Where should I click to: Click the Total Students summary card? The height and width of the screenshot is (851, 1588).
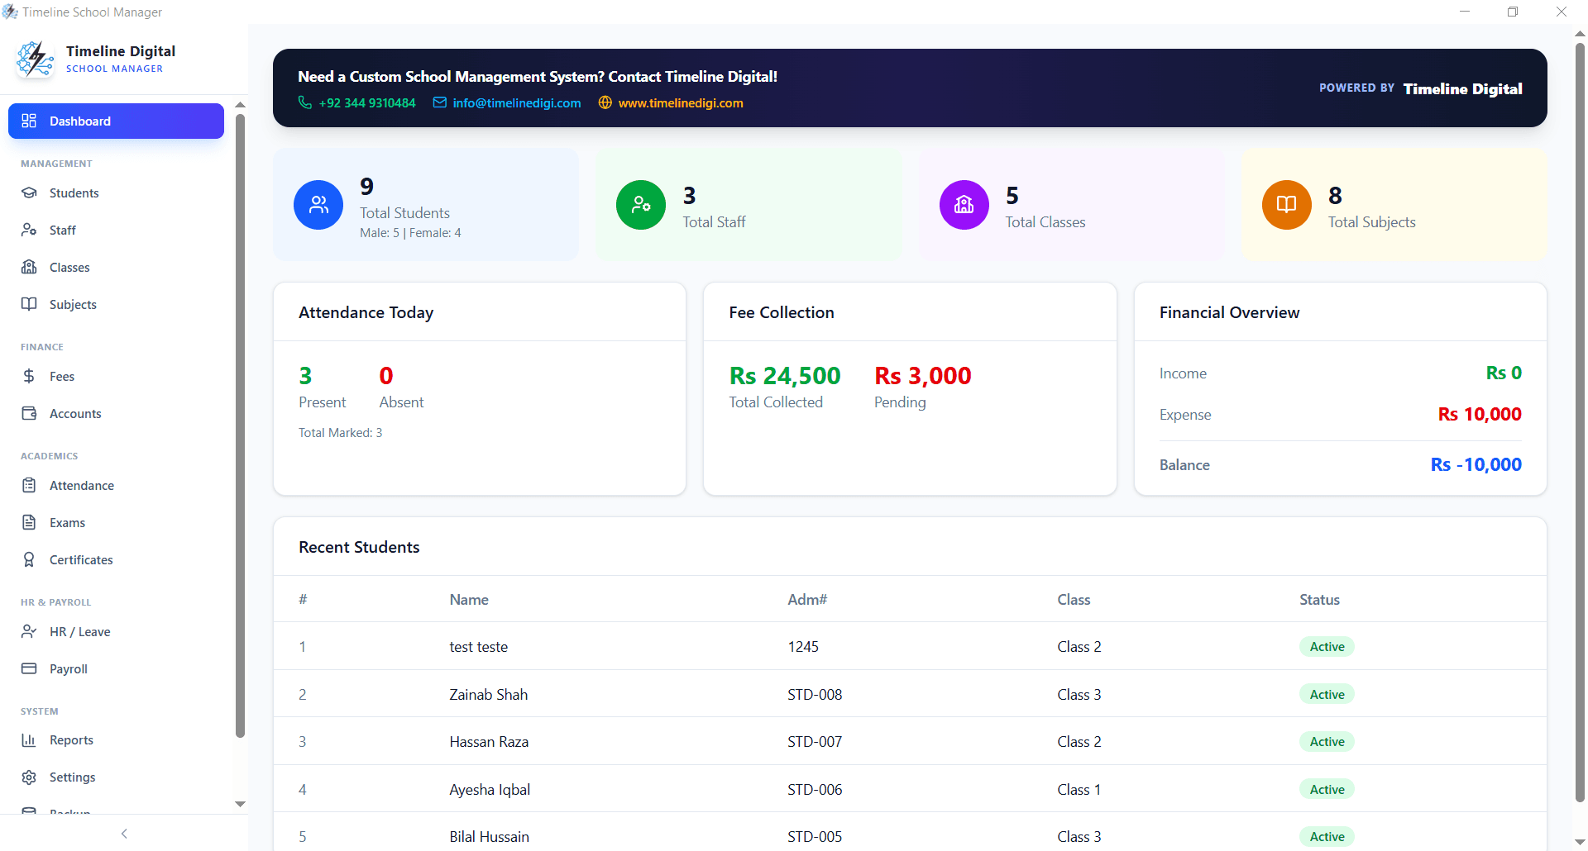pos(425,204)
